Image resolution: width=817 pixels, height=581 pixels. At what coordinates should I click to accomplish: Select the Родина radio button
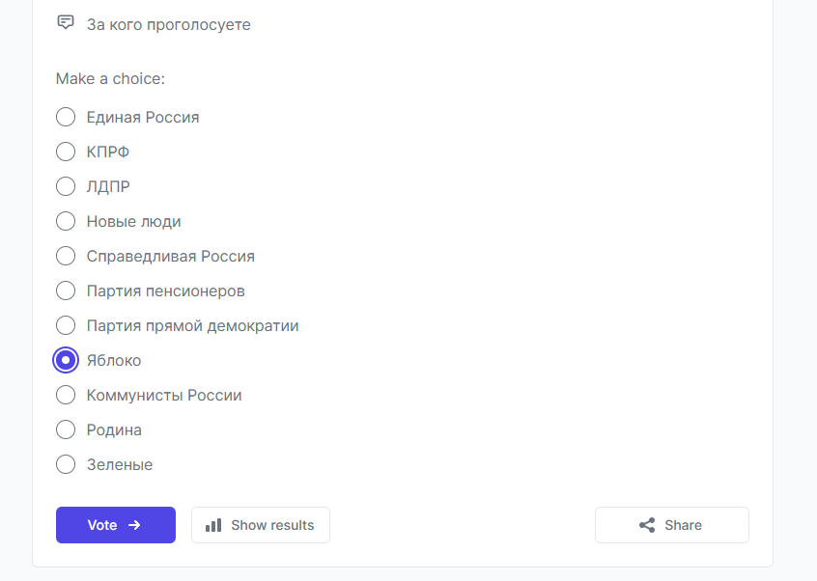tap(66, 429)
